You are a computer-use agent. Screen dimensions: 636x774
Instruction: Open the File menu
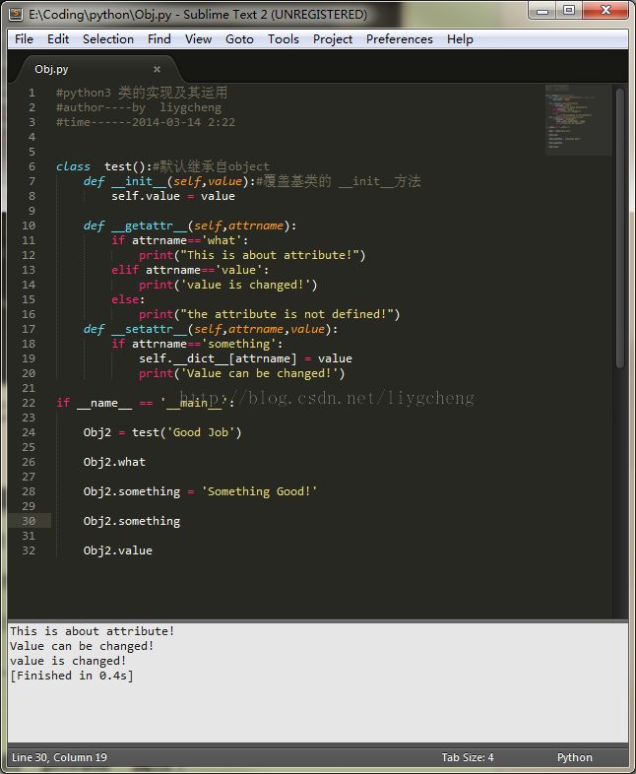[24, 39]
